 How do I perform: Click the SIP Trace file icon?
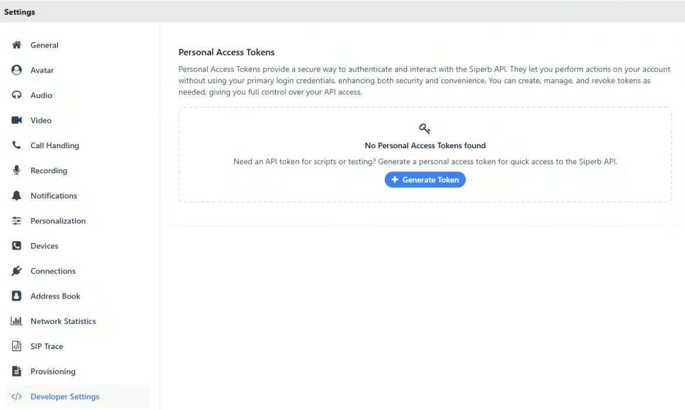pyautogui.click(x=16, y=346)
